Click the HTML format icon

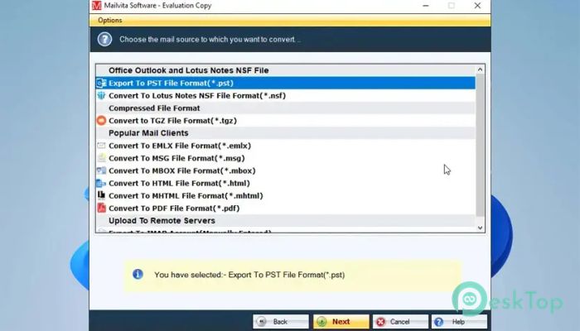(101, 183)
